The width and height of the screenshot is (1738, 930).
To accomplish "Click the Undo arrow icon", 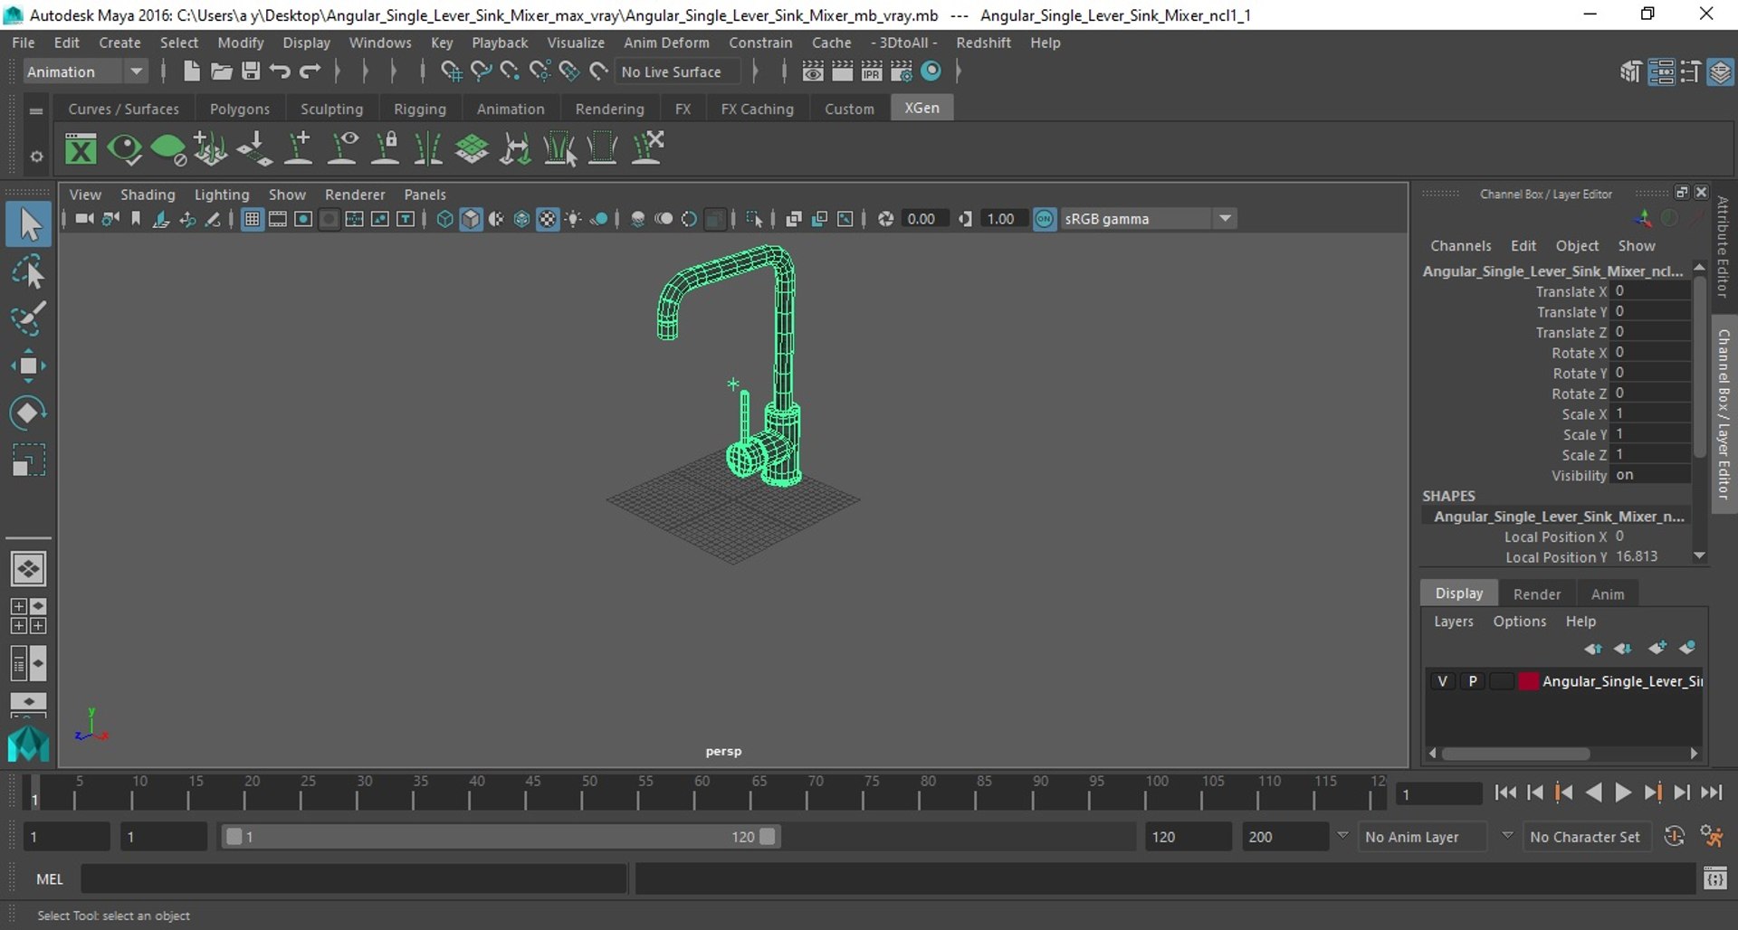I will pyautogui.click(x=280, y=71).
